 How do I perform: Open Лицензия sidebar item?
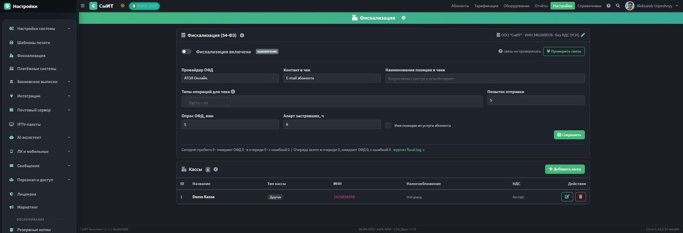pyautogui.click(x=40, y=194)
